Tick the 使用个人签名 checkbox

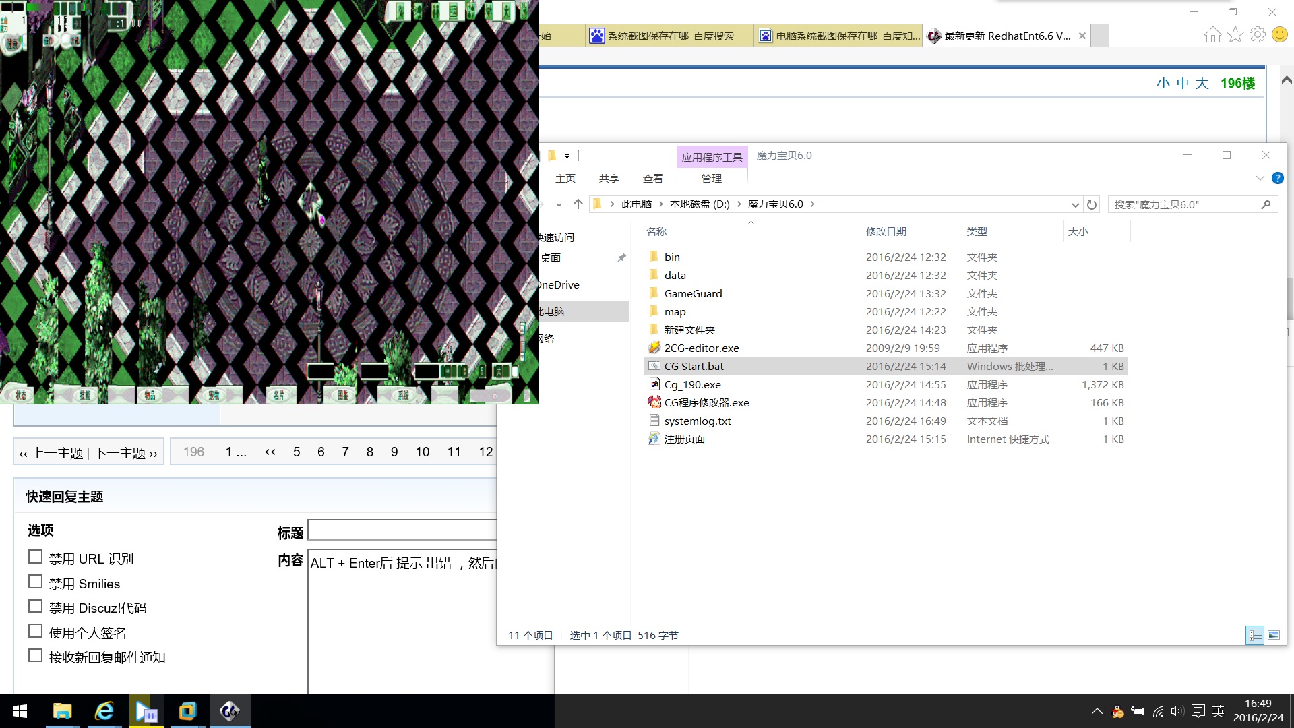[x=36, y=631]
